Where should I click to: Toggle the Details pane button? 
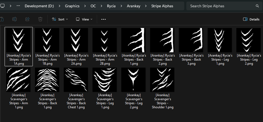coord(251,19)
